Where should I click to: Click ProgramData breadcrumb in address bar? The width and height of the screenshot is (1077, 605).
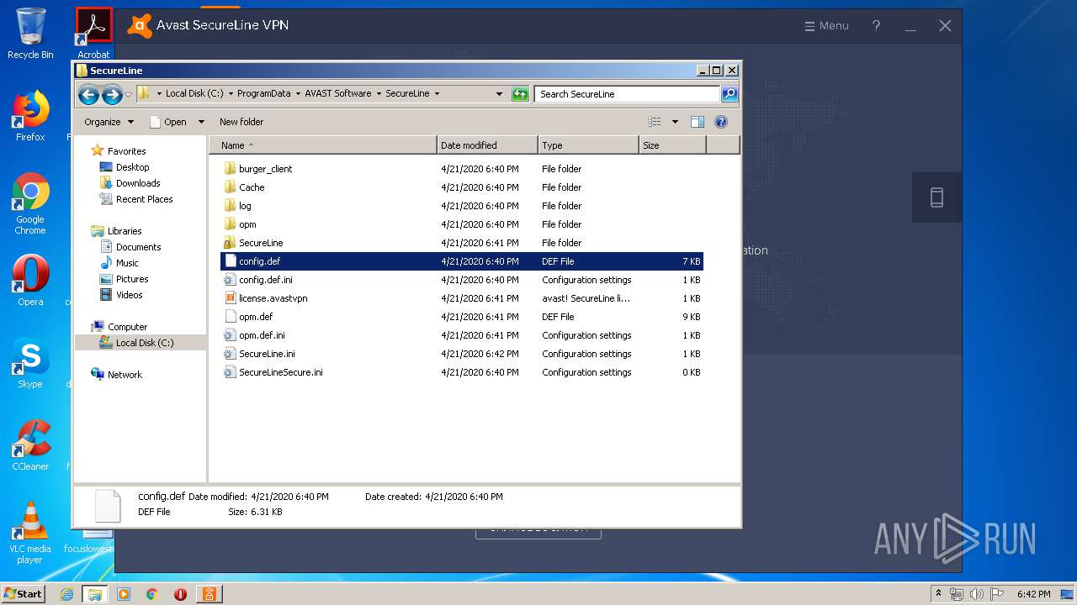pyautogui.click(x=263, y=93)
